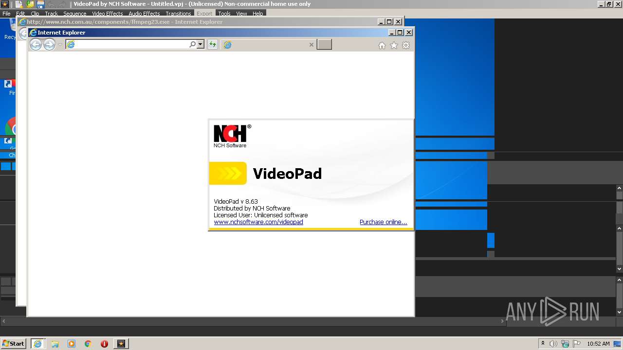Select the blank Internet Explorer tab
623x350 pixels.
coord(268,45)
